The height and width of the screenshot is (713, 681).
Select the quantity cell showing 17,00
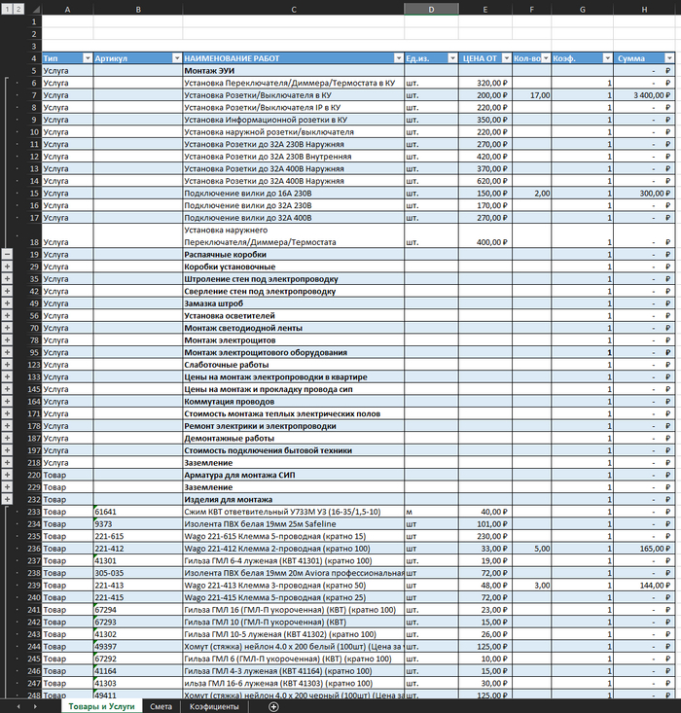532,95
